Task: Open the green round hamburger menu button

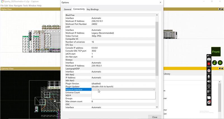Action: (220, 62)
